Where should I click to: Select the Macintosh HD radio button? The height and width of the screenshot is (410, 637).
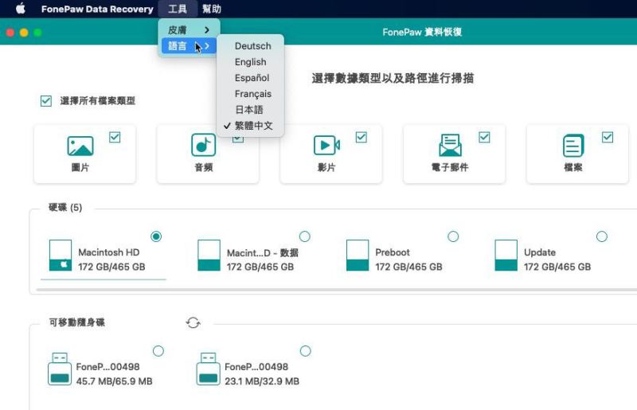pos(156,236)
